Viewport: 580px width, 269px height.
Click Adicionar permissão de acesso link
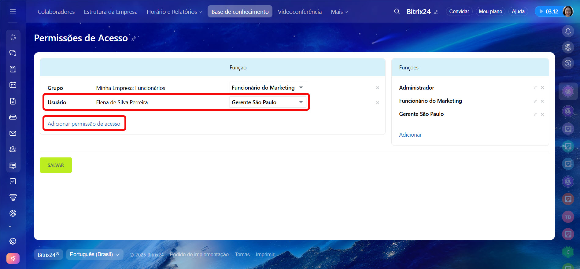click(x=84, y=124)
